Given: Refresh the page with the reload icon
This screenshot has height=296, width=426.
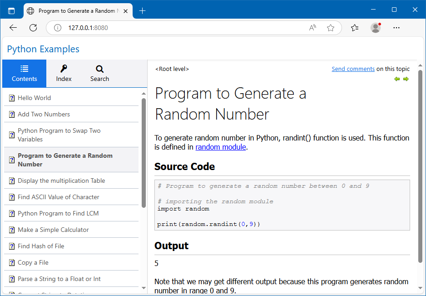Looking at the screenshot, I should (33, 27).
